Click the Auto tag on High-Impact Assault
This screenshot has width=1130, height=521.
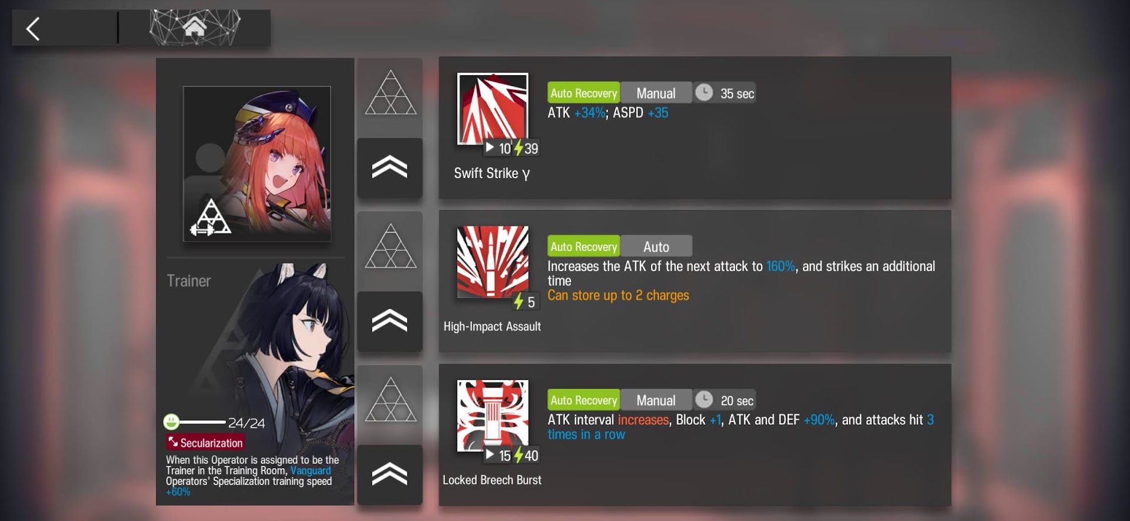pos(656,247)
